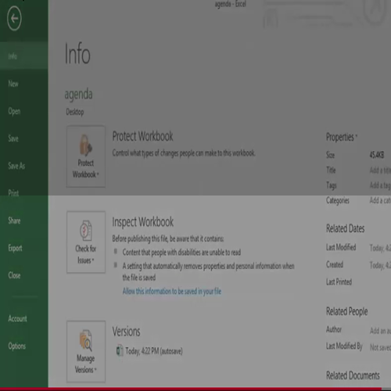Open the autosave Excel file icon under Versions
391x391 pixels.
click(x=120, y=350)
